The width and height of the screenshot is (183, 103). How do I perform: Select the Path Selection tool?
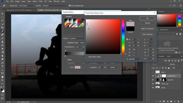[x=2, y=70]
